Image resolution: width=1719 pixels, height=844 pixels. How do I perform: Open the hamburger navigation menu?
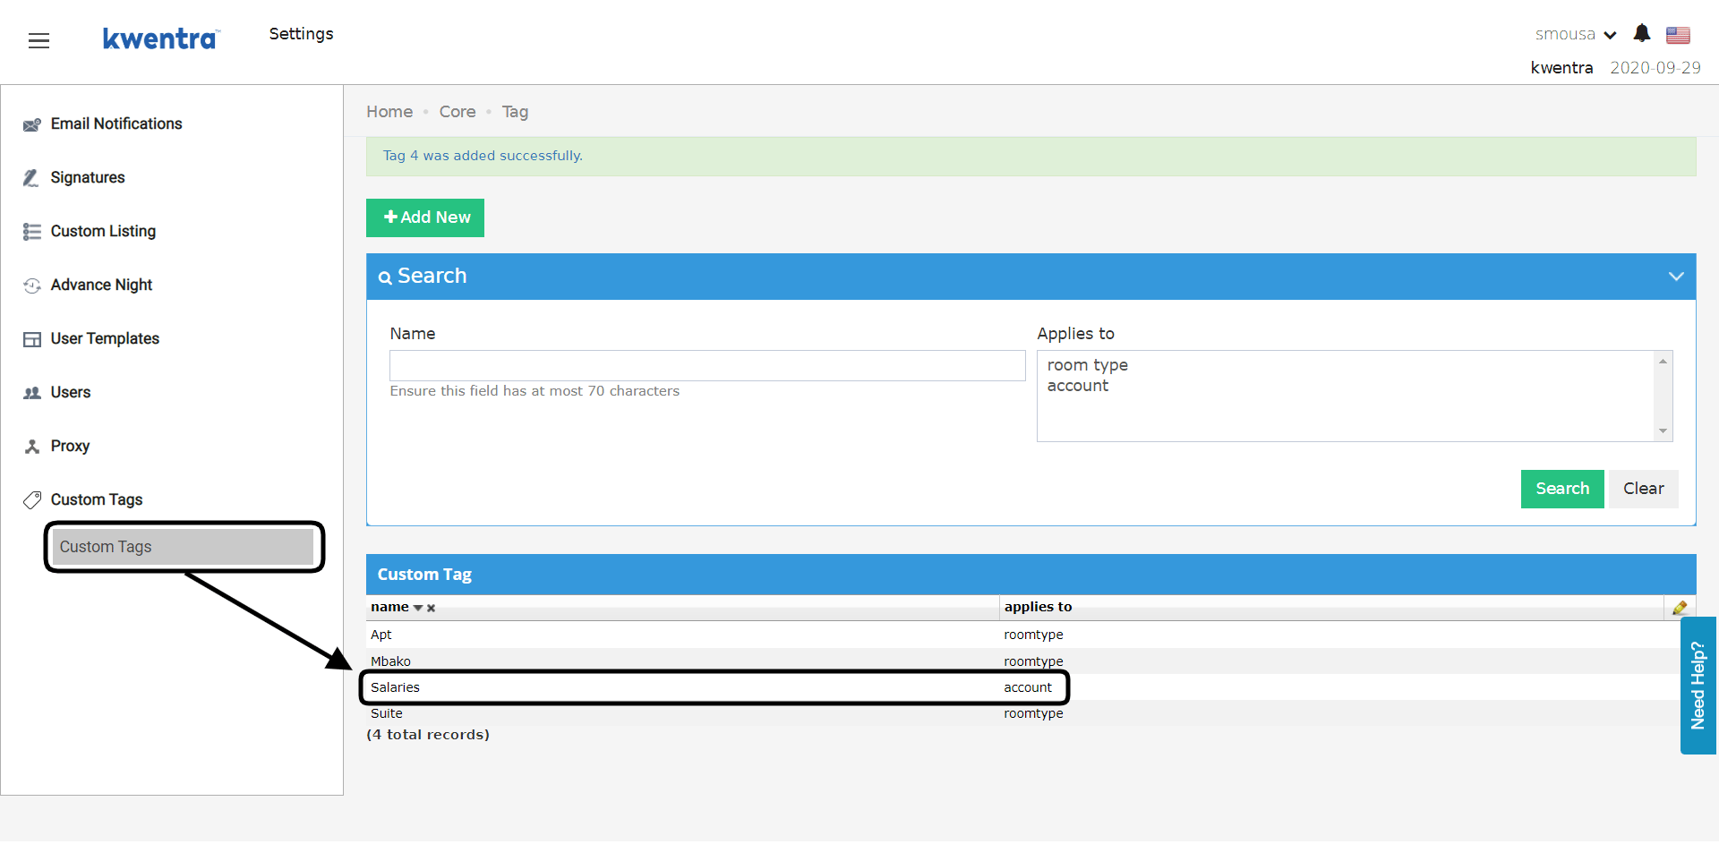coord(38,40)
